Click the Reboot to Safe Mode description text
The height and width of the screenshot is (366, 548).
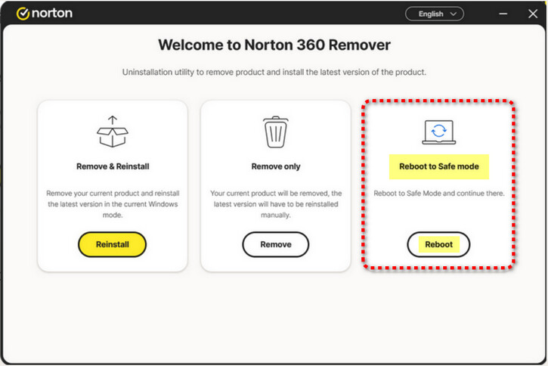[x=438, y=194]
